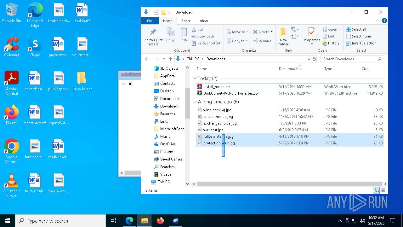Open Properties in the ribbon
This screenshot has width=403, height=227.
[x=312, y=37]
